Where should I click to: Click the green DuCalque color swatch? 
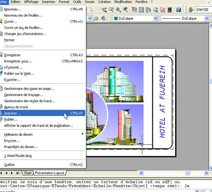(116, 18)
